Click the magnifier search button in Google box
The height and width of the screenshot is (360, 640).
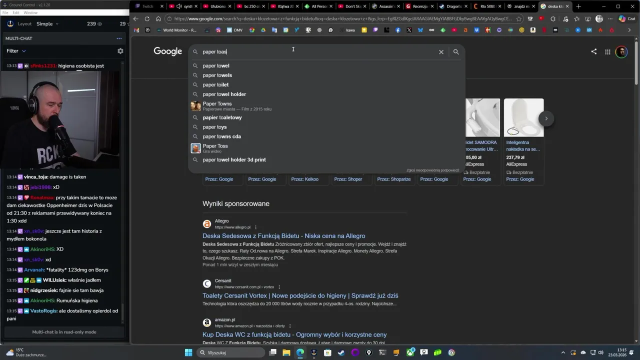[x=456, y=51]
